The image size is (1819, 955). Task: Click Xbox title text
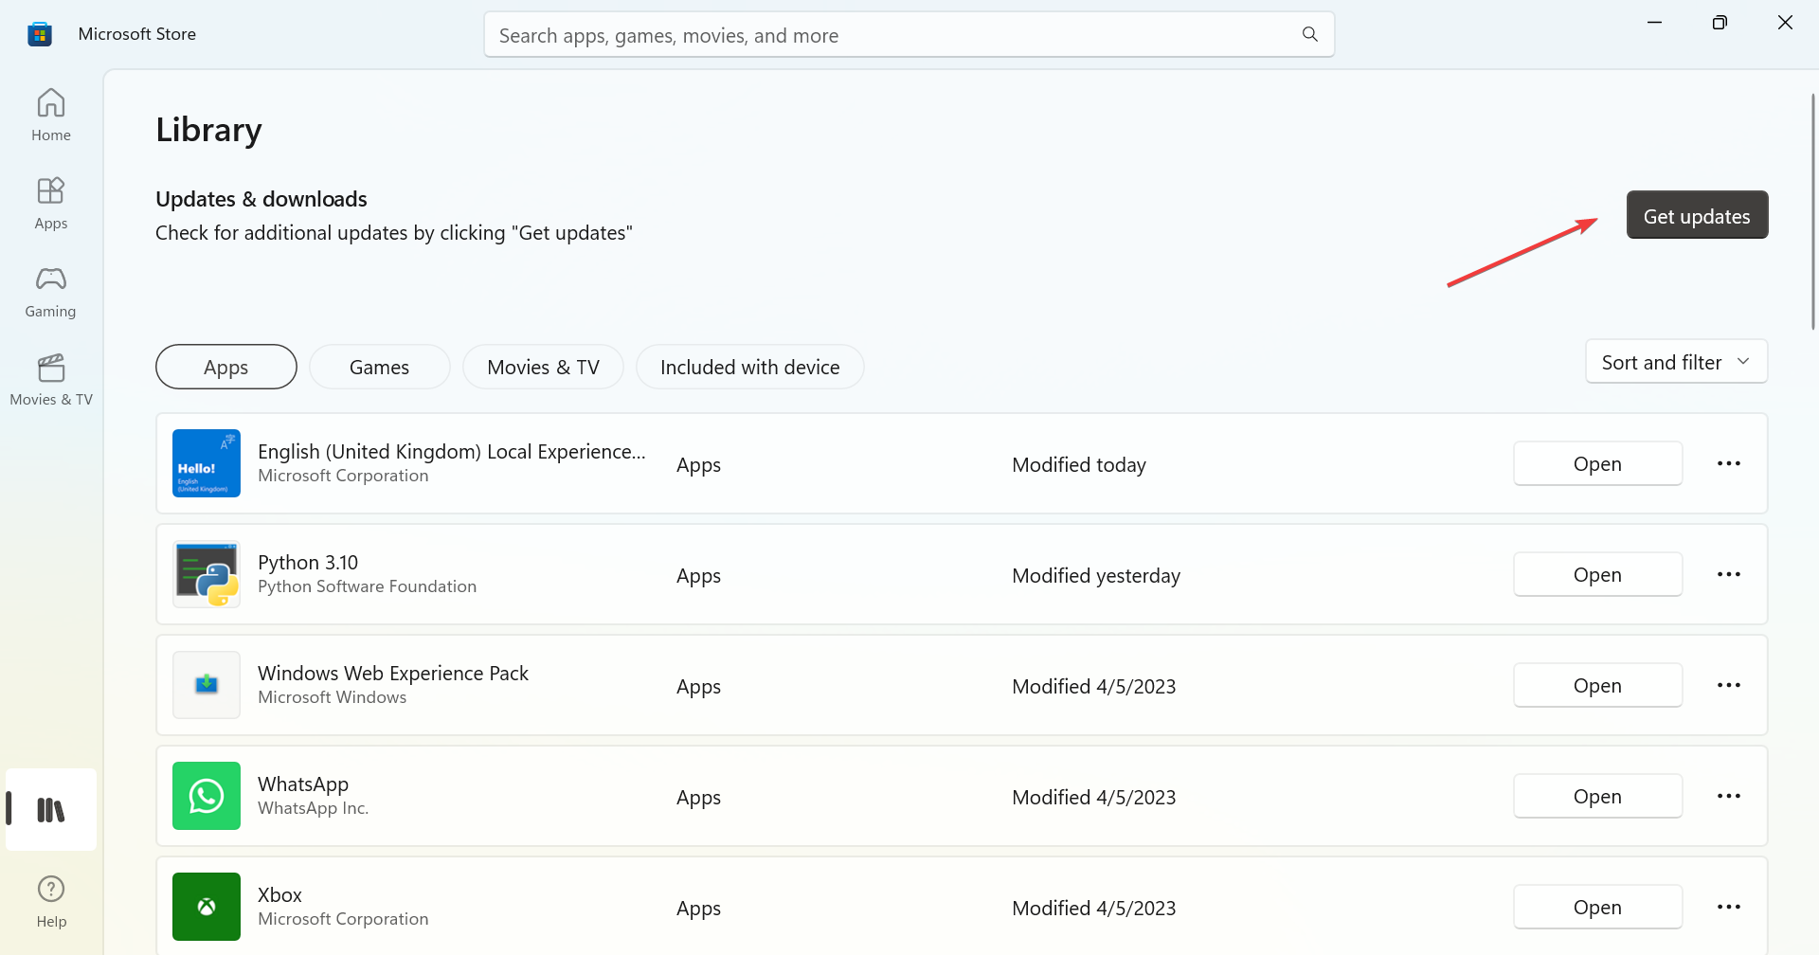click(280, 895)
